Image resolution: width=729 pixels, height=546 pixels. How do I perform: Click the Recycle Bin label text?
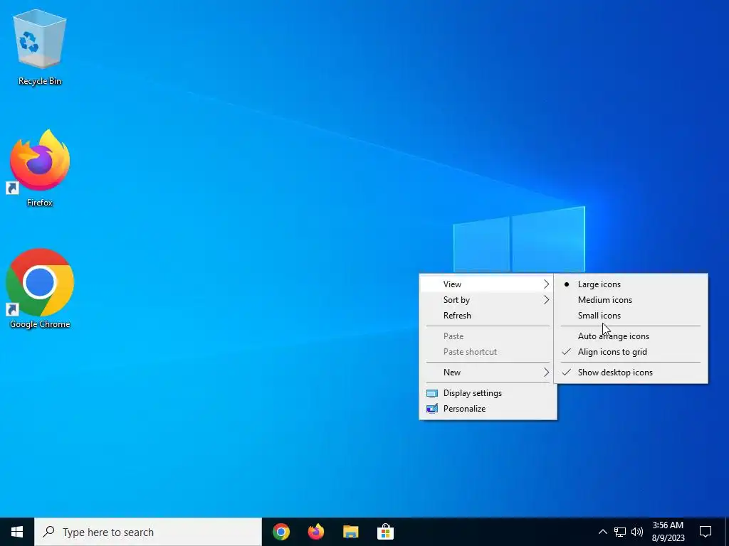40,81
